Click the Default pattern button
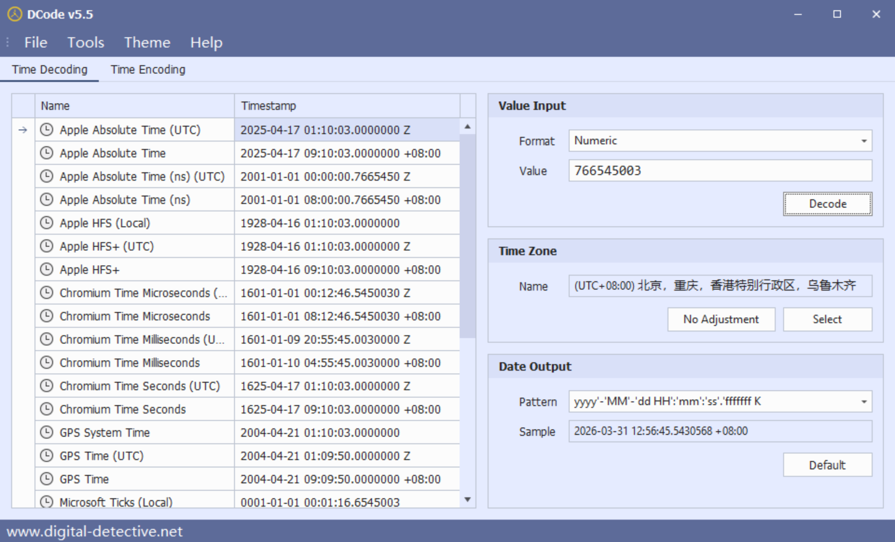895x542 pixels. [827, 465]
